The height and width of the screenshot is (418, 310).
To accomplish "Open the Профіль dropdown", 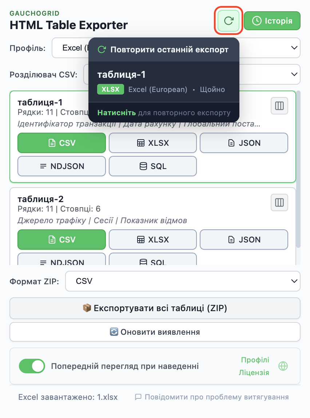I will [269, 48].
